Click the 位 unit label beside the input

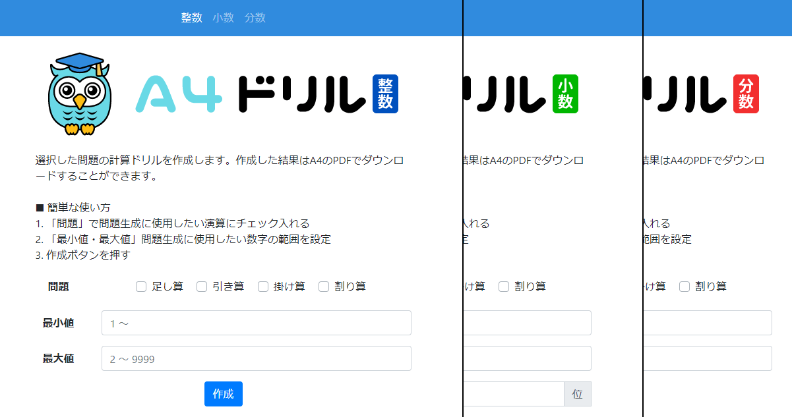tap(578, 394)
